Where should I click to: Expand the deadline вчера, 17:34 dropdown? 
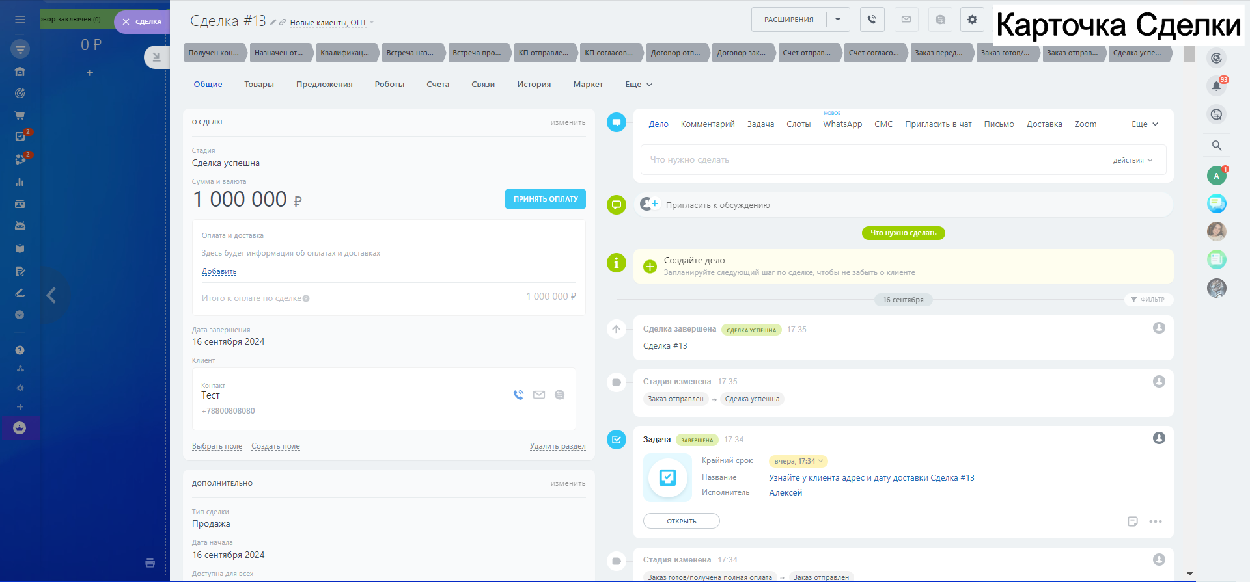(x=798, y=461)
